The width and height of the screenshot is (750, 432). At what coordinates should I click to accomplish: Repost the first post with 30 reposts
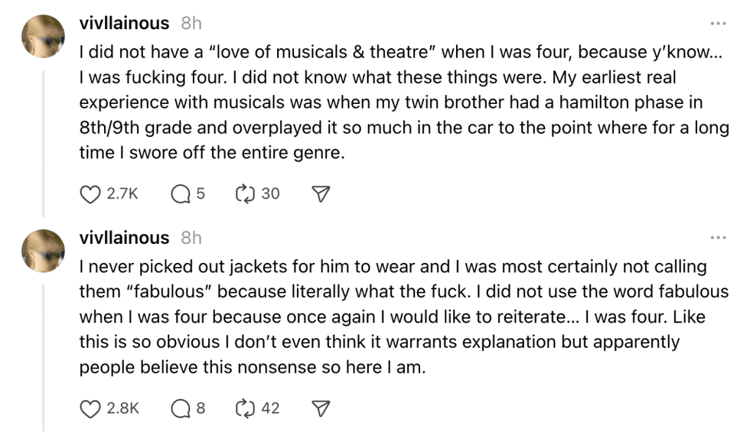point(246,194)
